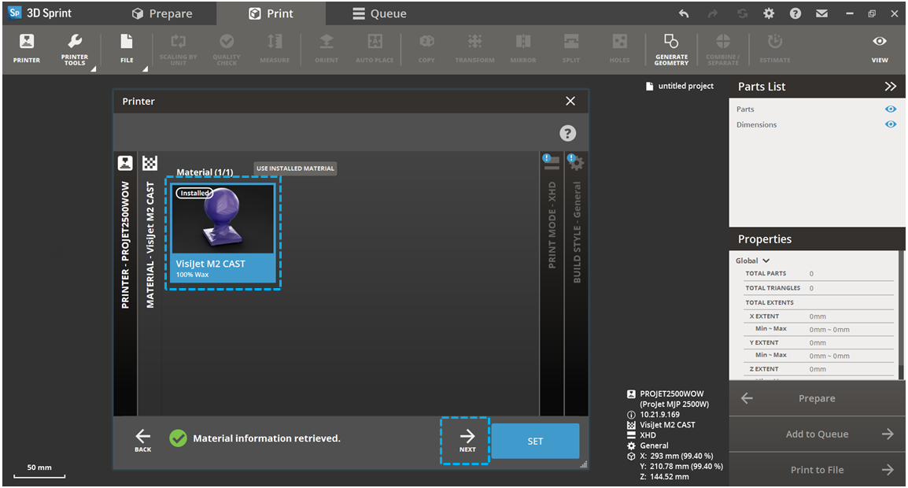
Task: Open the mail envelope icon
Action: [x=821, y=13]
